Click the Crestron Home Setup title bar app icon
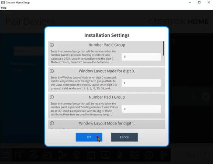This screenshot has width=213, height=164. coord(3,2)
